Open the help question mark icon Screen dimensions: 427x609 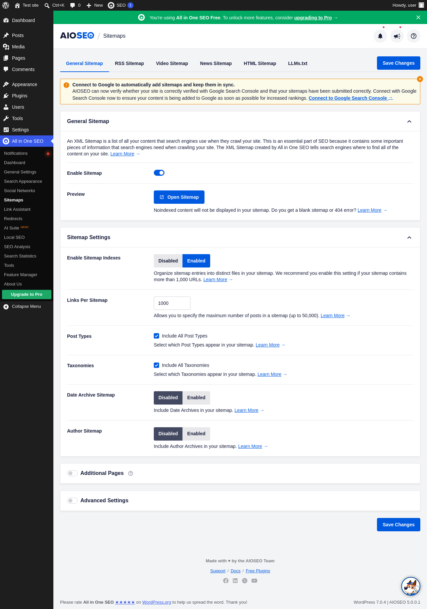pyautogui.click(x=414, y=36)
